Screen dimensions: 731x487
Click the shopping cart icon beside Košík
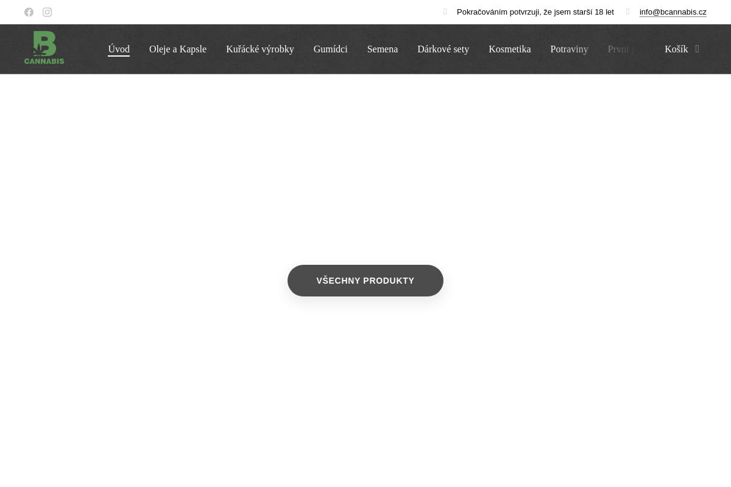click(x=697, y=49)
